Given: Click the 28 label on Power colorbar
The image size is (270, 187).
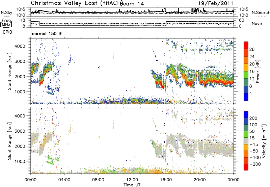Looking at the screenshot, I should [x=252, y=49].
